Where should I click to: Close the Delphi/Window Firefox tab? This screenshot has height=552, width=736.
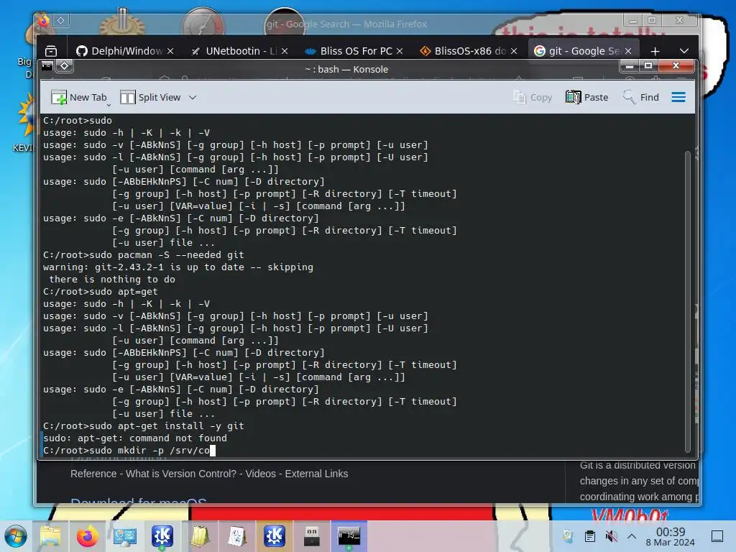170,51
